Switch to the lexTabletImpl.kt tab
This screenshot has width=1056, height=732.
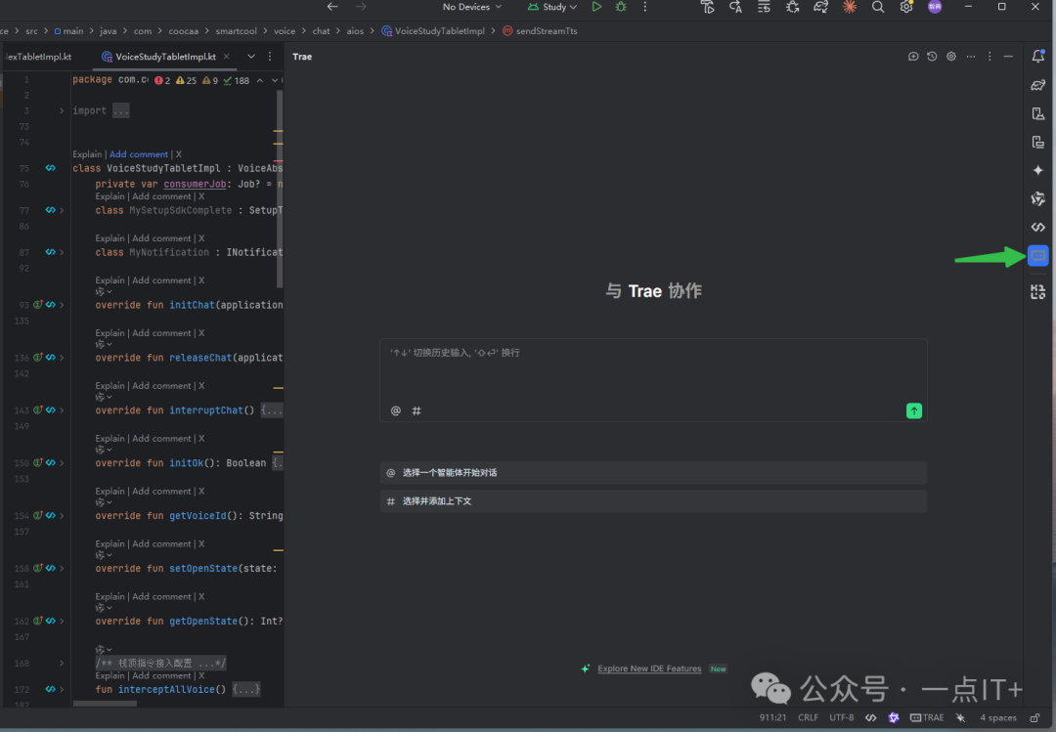pyautogui.click(x=38, y=57)
